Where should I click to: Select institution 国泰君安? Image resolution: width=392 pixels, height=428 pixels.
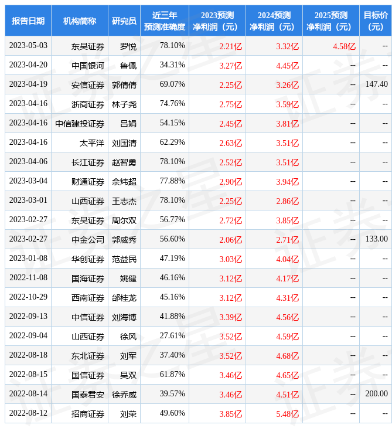(88, 395)
